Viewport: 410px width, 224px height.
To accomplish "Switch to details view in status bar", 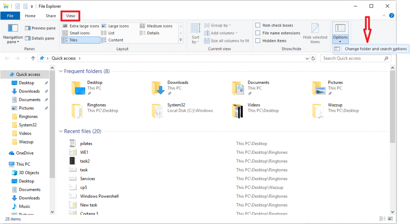I will [x=382, y=218].
